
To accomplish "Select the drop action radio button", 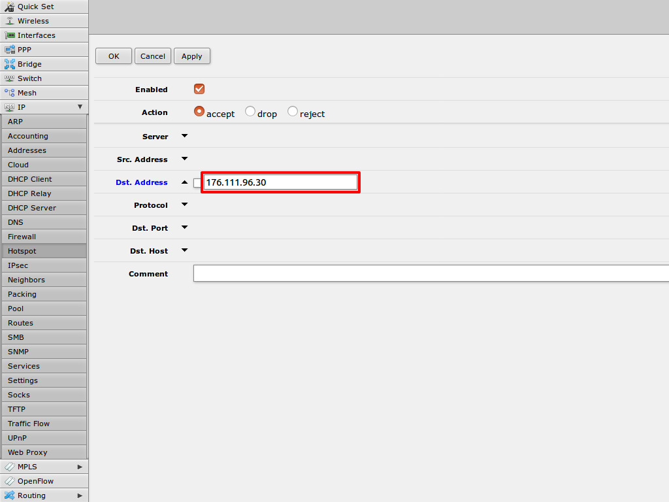I will click(250, 112).
